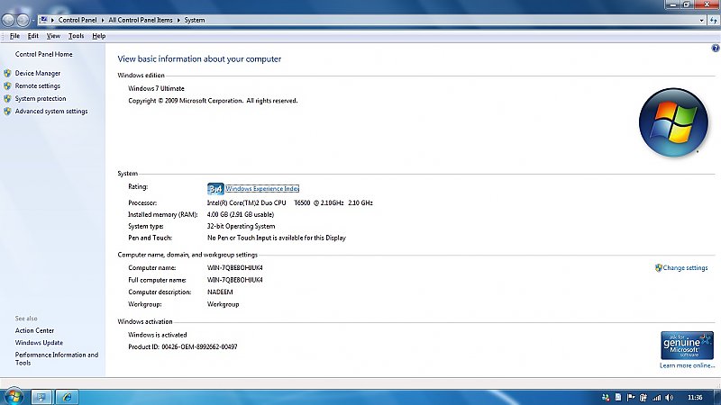Open Remote settings link
Viewport: 721px width, 405px height.
point(38,85)
